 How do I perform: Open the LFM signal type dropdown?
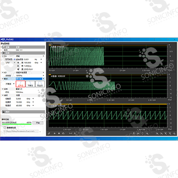pos(14,63)
